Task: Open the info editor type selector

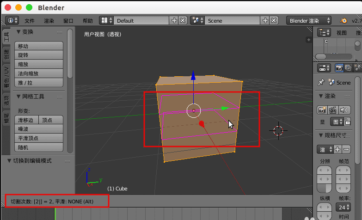Action: [x=12, y=20]
